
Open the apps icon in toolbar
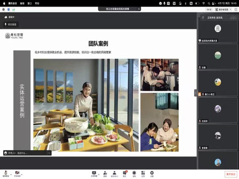click(143, 173)
